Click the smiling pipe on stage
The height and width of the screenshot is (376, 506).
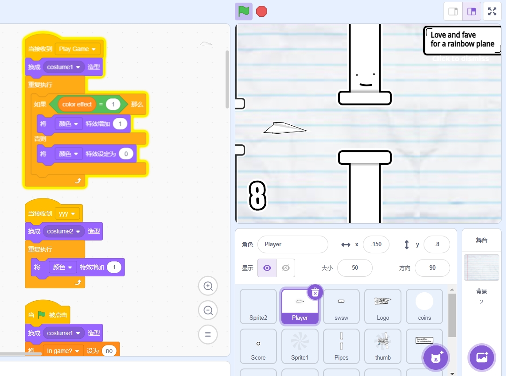(365, 65)
